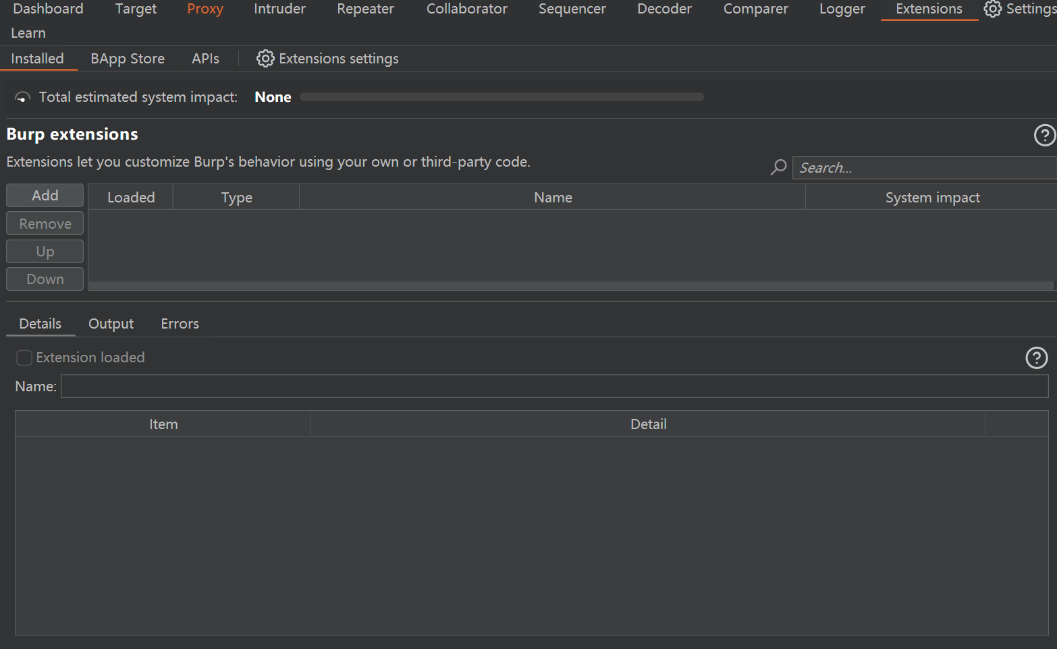Image resolution: width=1057 pixels, height=649 pixels.
Task: Open the APIs tab
Action: pos(205,59)
